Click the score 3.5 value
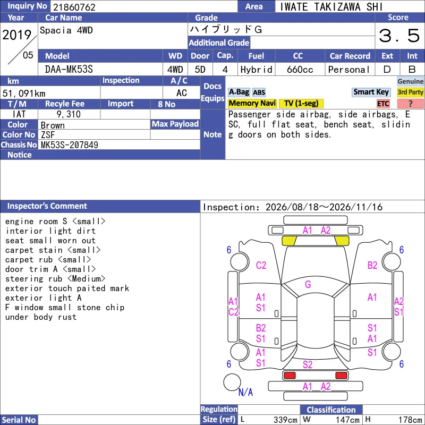 click(x=399, y=36)
